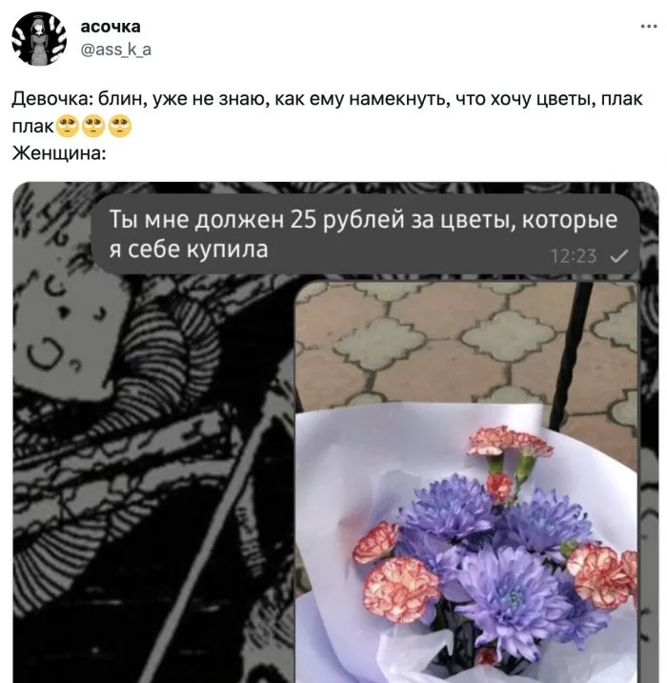
Task: Click the chat bubble about 25 рублей
Action: [365, 234]
